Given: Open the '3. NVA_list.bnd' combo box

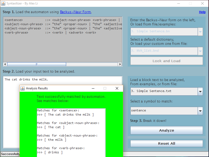Looking at the screenshot, I should click(167, 51).
